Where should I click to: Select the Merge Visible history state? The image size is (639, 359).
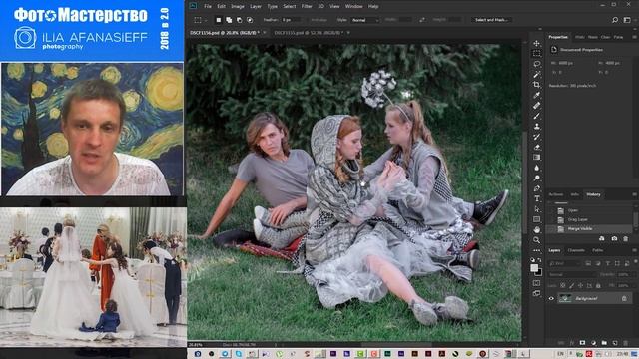[x=590, y=228]
